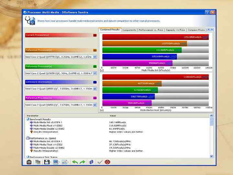Open the dropdown arrow next to save icon
This screenshot has height=175, width=233.
[x=51, y=162]
